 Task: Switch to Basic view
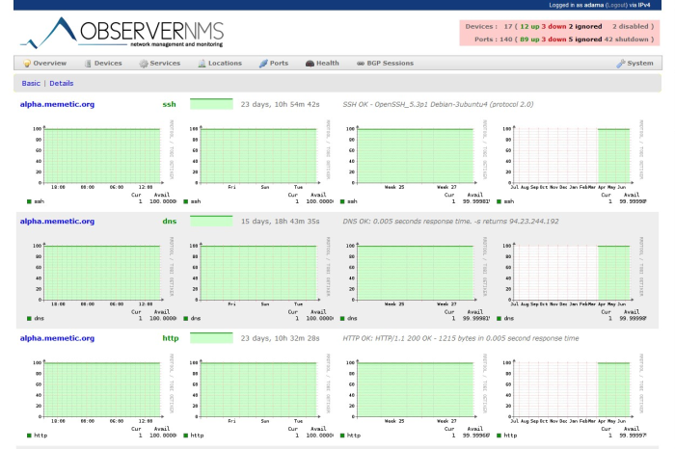pos(31,84)
